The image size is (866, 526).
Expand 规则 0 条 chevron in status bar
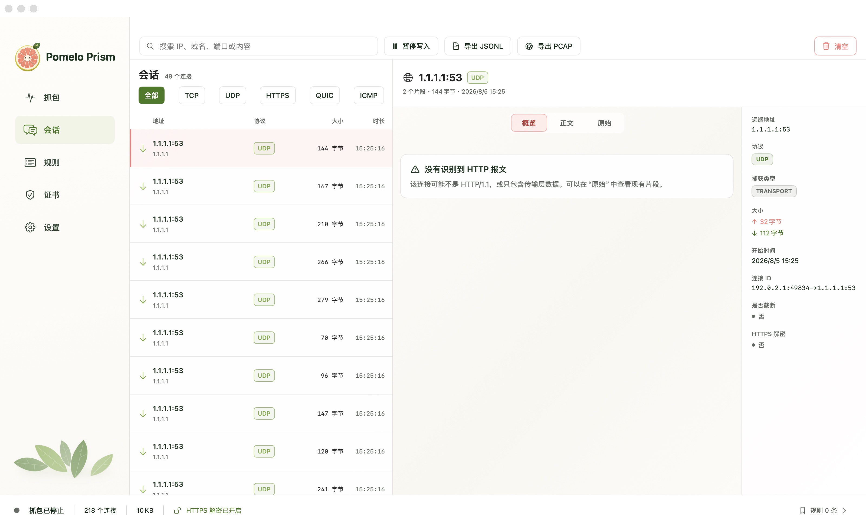tap(844, 510)
